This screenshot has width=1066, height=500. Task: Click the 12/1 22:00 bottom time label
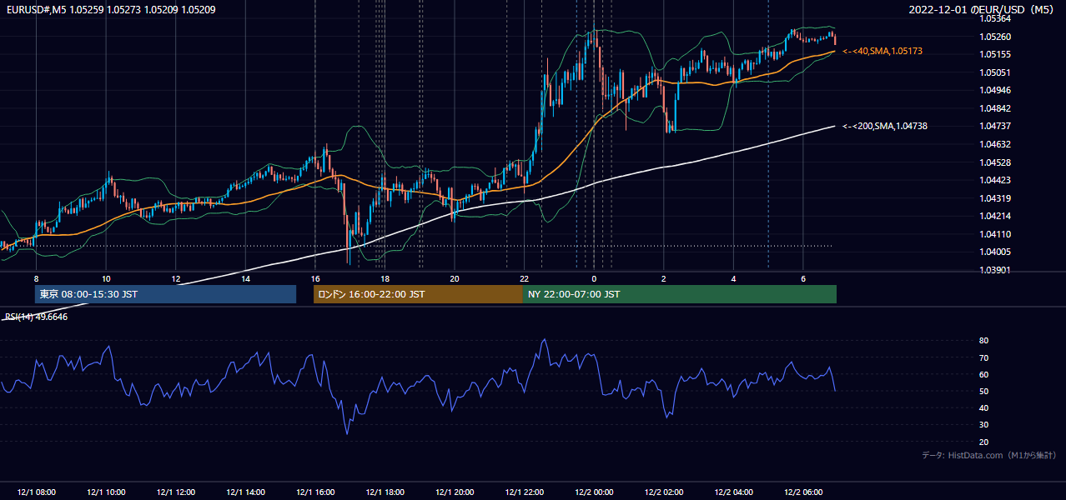pyautogui.click(x=524, y=492)
